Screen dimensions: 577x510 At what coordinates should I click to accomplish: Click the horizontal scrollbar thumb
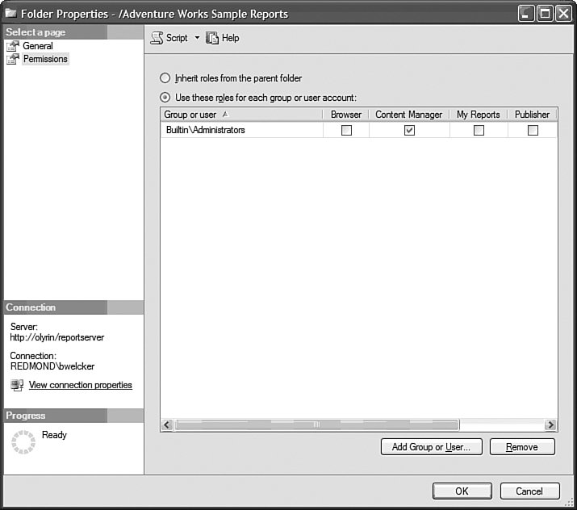coord(317,424)
